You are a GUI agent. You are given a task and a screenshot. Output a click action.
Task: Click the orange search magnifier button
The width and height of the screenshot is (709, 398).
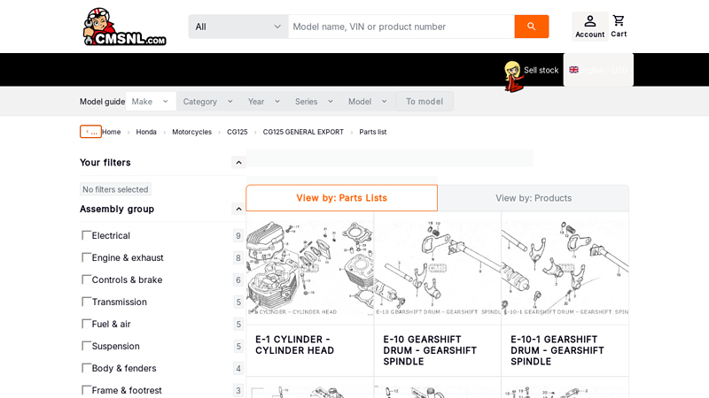531,27
